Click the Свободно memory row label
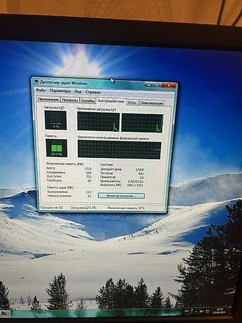Image resolution: width=242 pixels, height=323 pixels. coord(54,180)
